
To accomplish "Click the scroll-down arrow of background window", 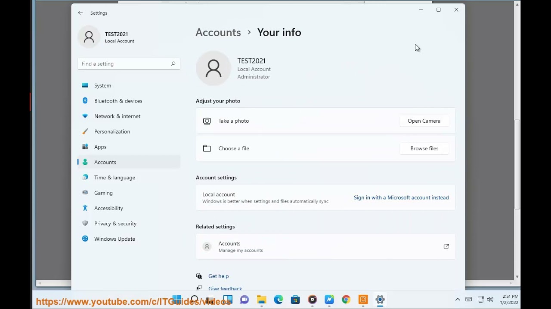I will (517, 277).
